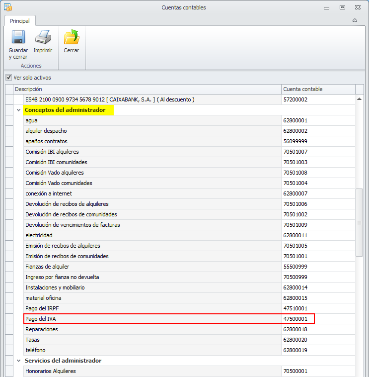Collapse Conceptos del administrador group
The width and height of the screenshot is (369, 377).
[18, 110]
